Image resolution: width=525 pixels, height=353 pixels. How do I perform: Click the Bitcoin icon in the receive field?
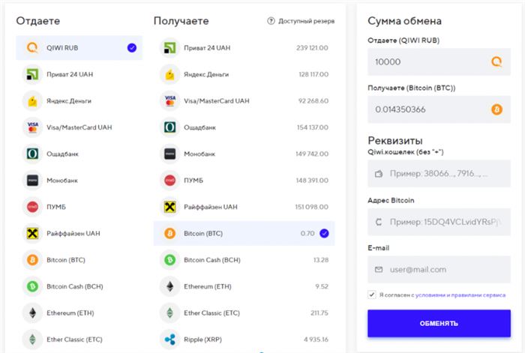[496, 109]
